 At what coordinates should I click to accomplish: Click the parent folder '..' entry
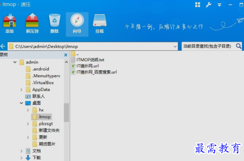click(x=75, y=54)
